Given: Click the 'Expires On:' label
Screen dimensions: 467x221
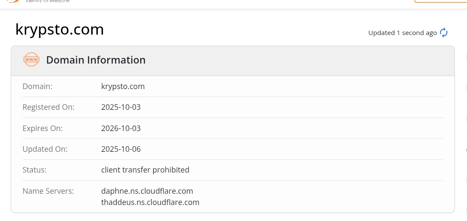Looking at the screenshot, I should point(42,128).
